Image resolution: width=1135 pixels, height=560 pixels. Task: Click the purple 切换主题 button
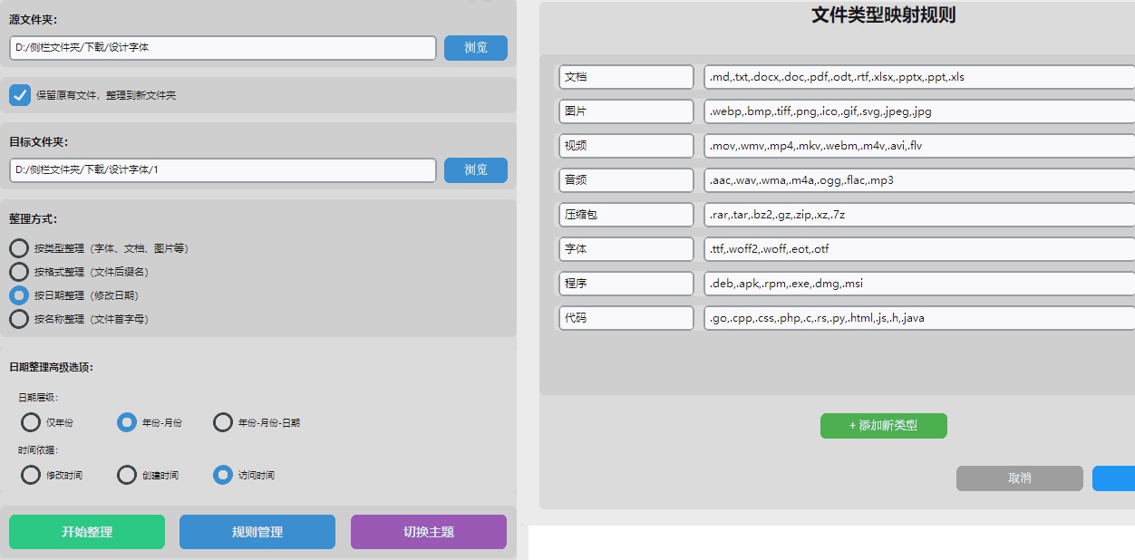point(428,532)
